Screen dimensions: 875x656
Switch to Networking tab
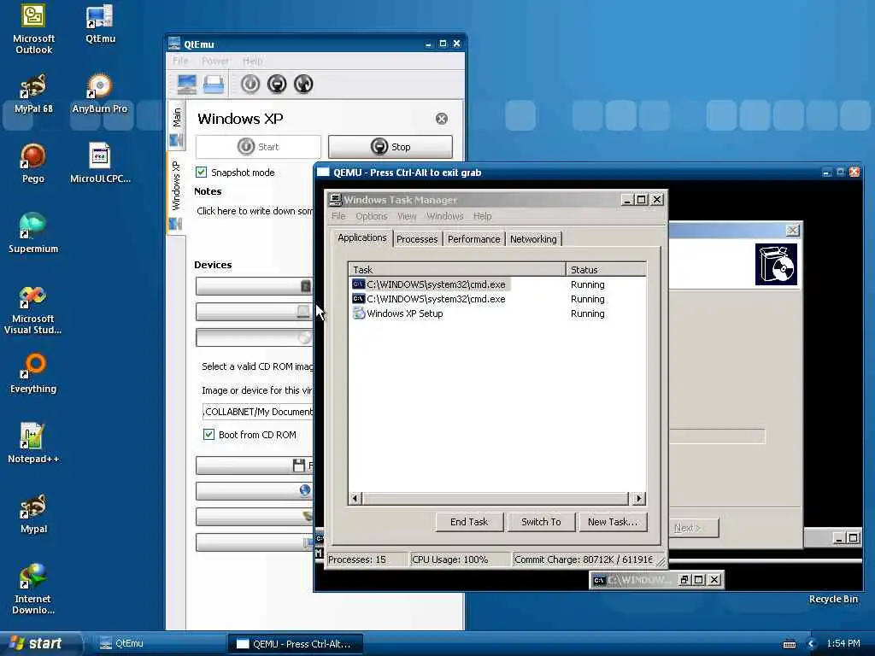[x=533, y=239]
